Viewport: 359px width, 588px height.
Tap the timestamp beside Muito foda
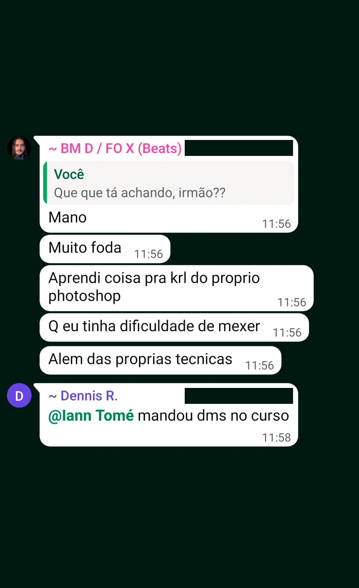pos(149,254)
